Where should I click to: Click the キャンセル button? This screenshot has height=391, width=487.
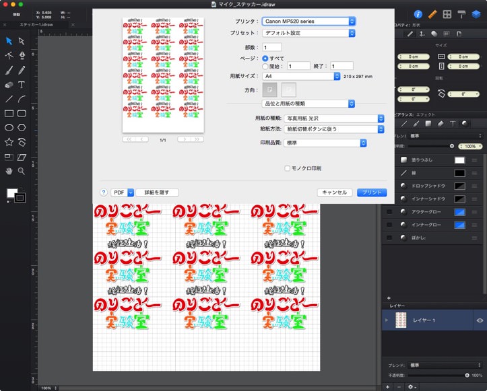(335, 192)
